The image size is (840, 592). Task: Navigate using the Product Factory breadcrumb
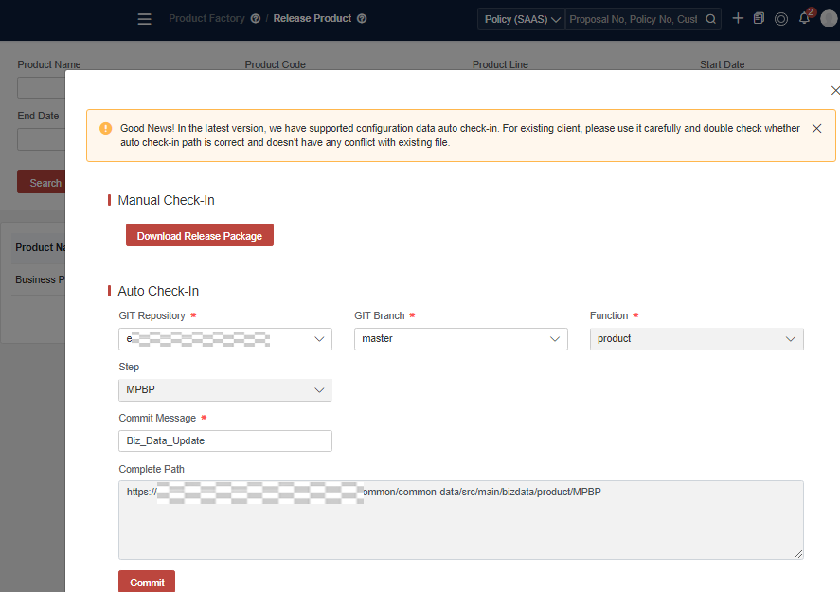pos(207,18)
